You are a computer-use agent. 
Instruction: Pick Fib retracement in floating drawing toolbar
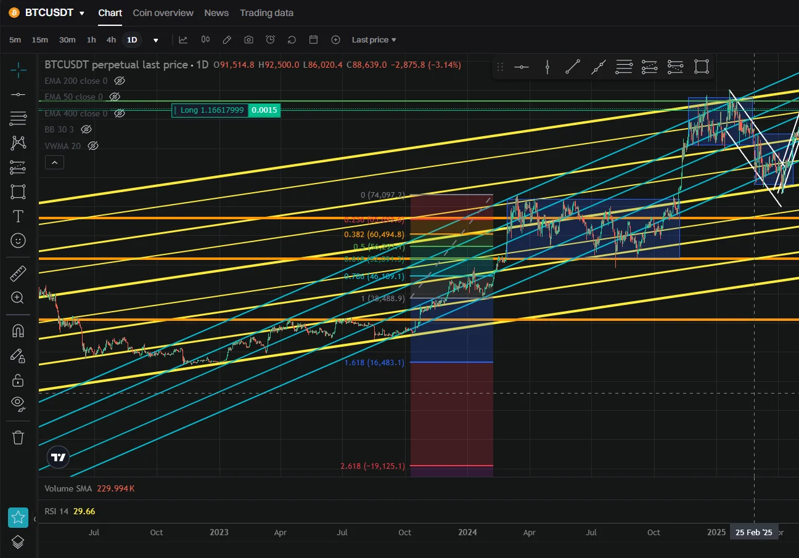tap(624, 67)
